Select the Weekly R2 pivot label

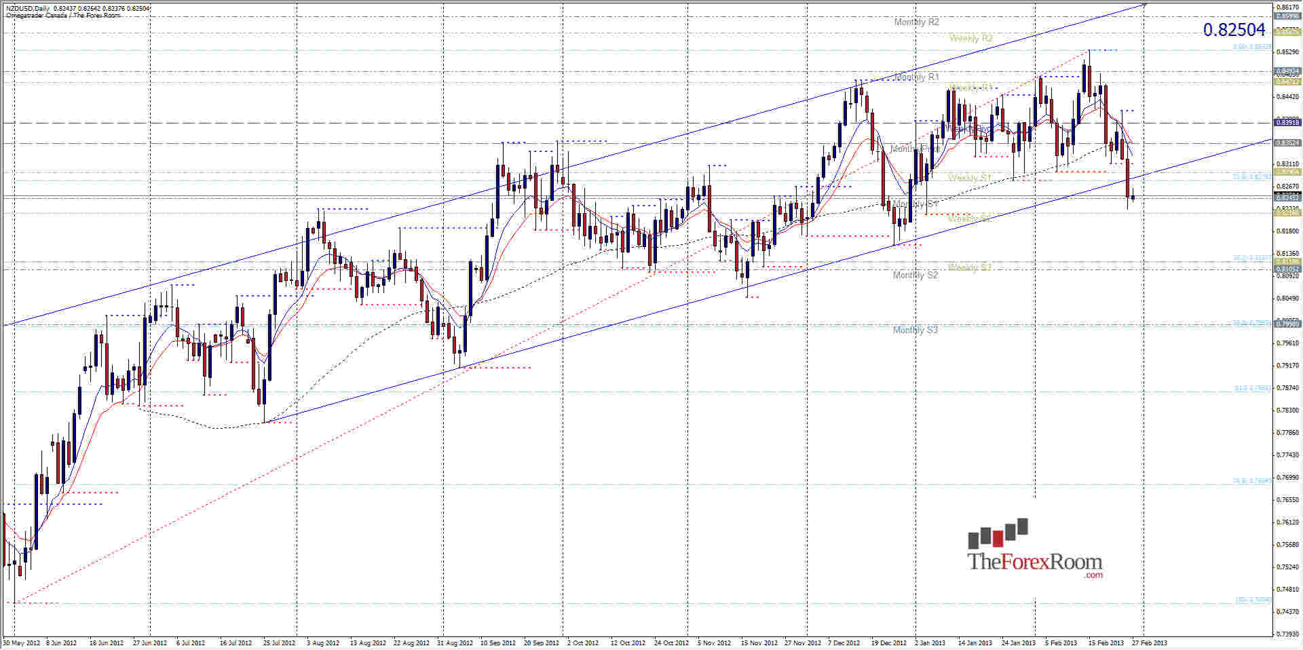(x=970, y=38)
